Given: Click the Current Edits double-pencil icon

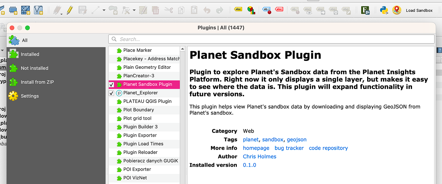Looking at the screenshot, I should 57,10.
